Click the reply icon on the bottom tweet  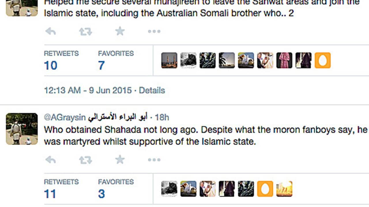(x=51, y=159)
